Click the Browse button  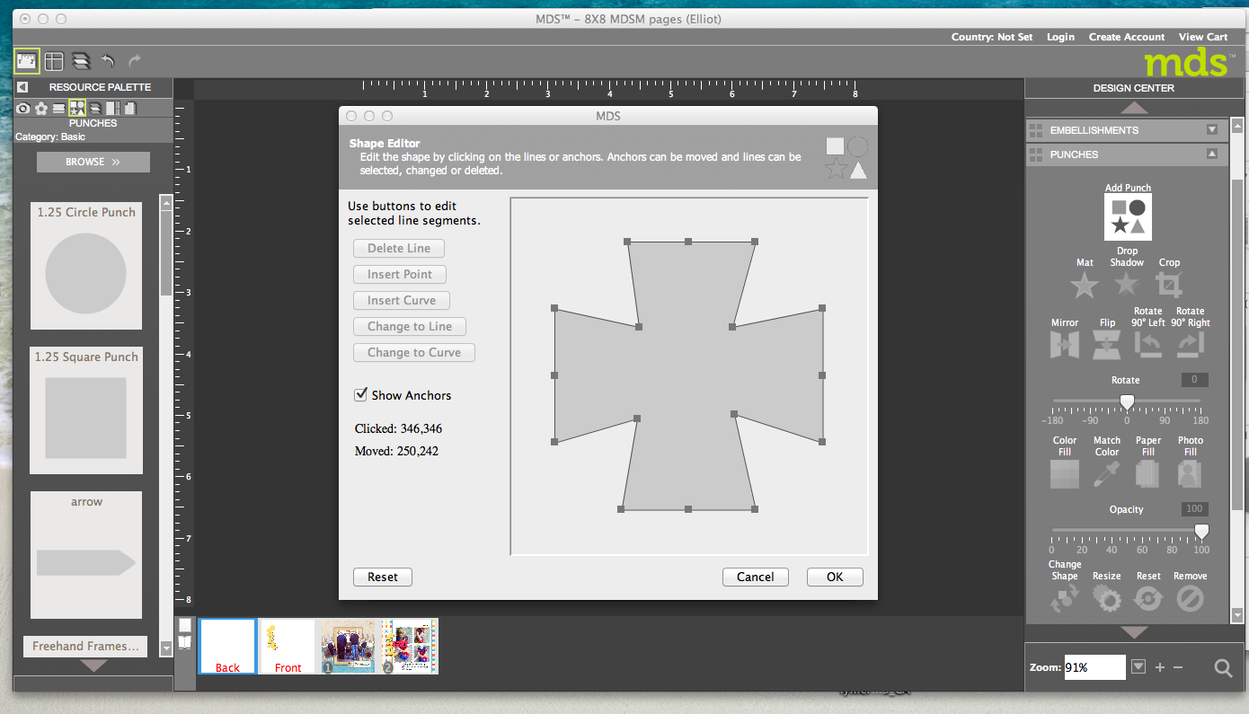click(x=93, y=162)
